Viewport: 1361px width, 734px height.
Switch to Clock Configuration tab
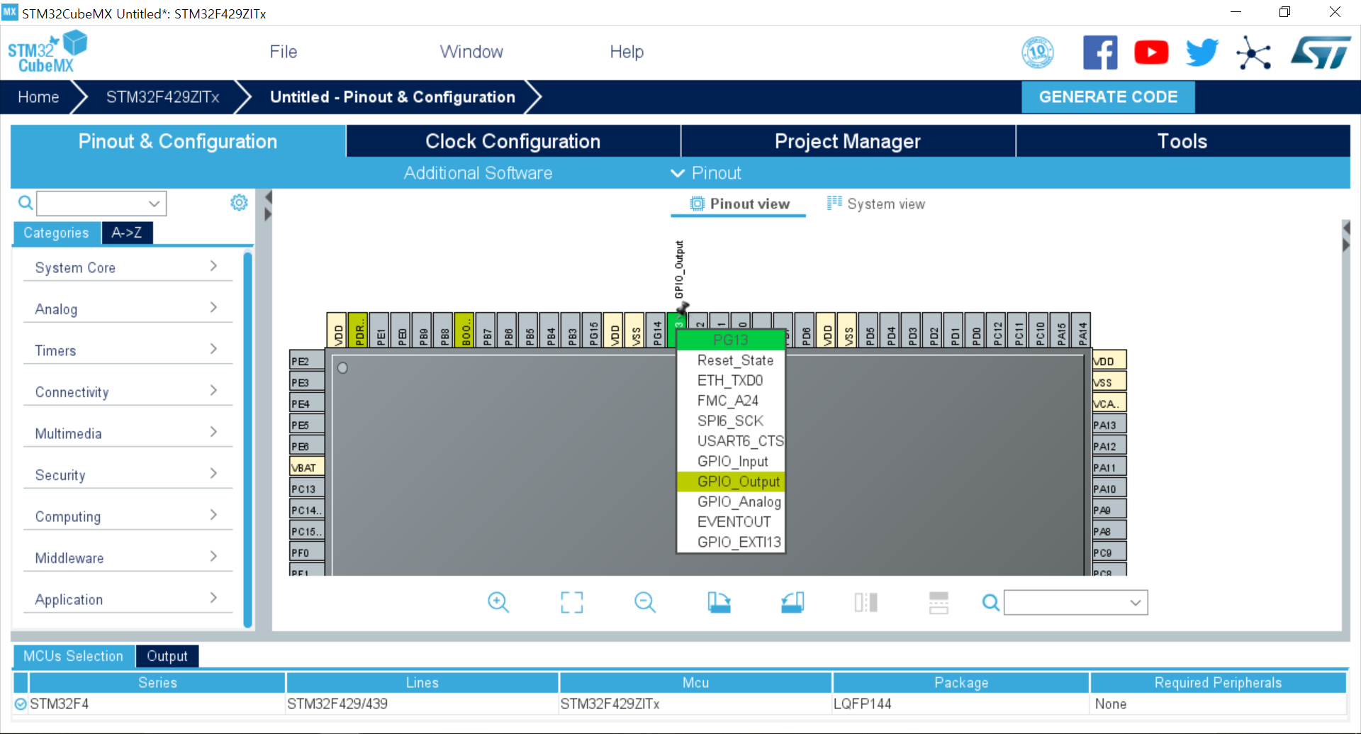point(513,141)
